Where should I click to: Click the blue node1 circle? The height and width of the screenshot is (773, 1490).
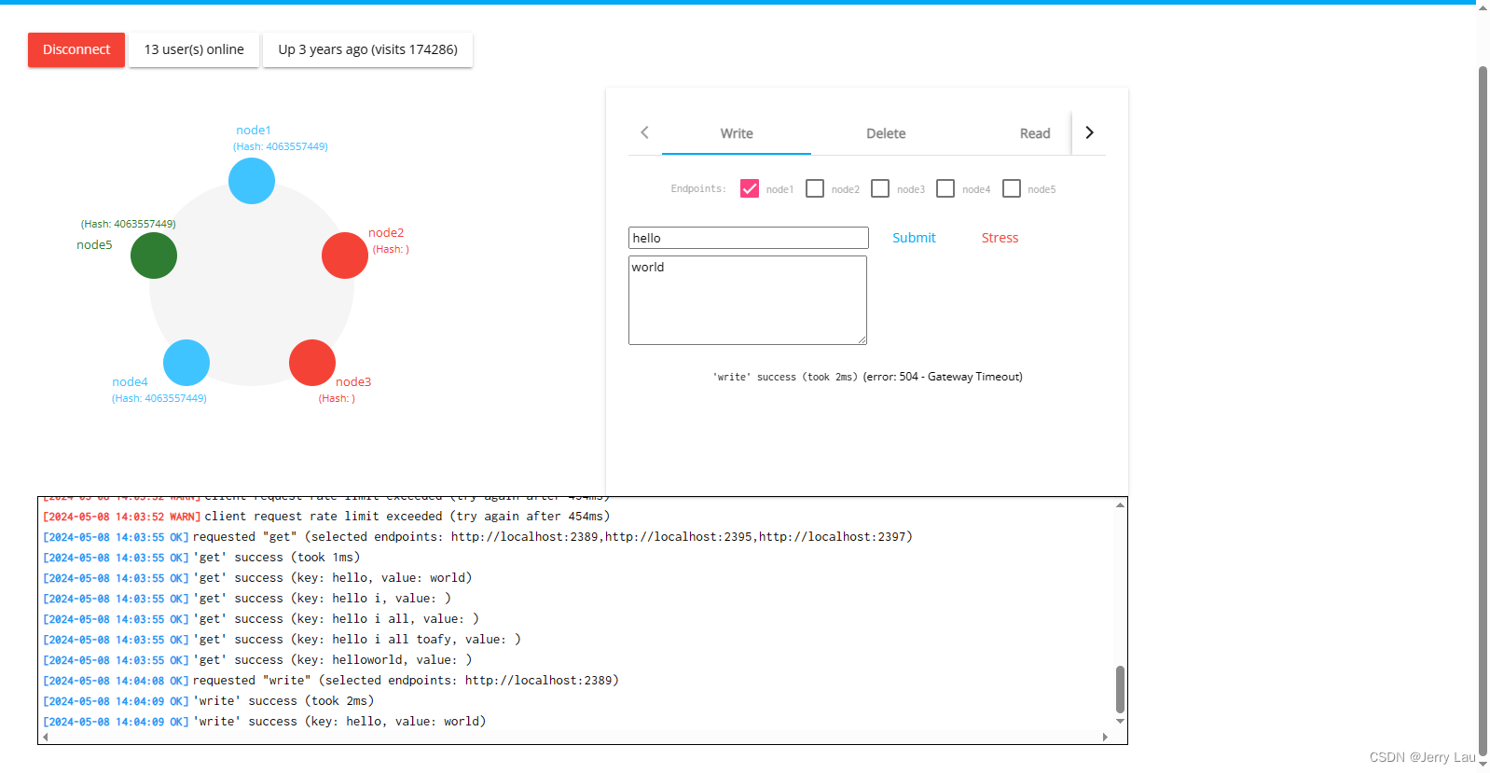[x=252, y=181]
